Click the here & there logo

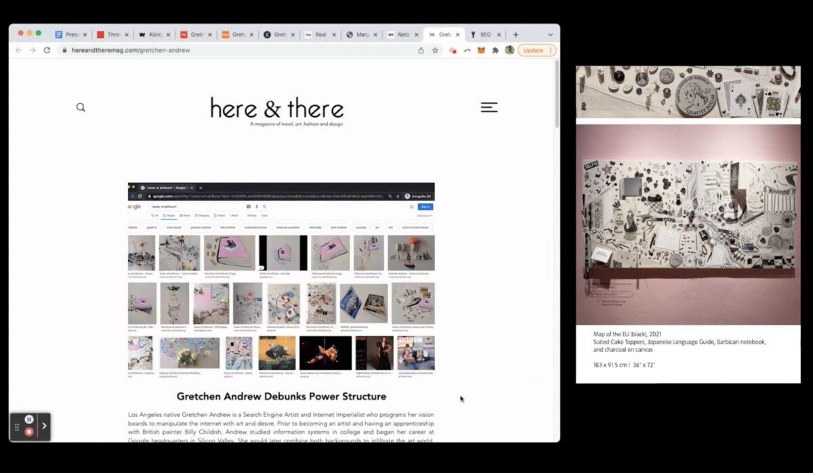tap(276, 108)
